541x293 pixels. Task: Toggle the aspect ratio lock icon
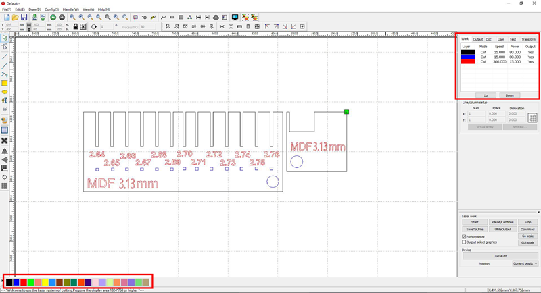click(75, 26)
